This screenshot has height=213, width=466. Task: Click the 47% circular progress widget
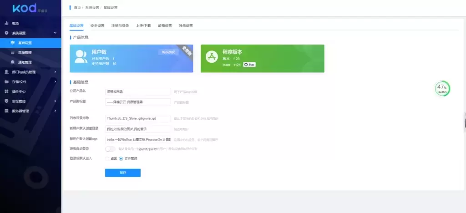(442, 89)
